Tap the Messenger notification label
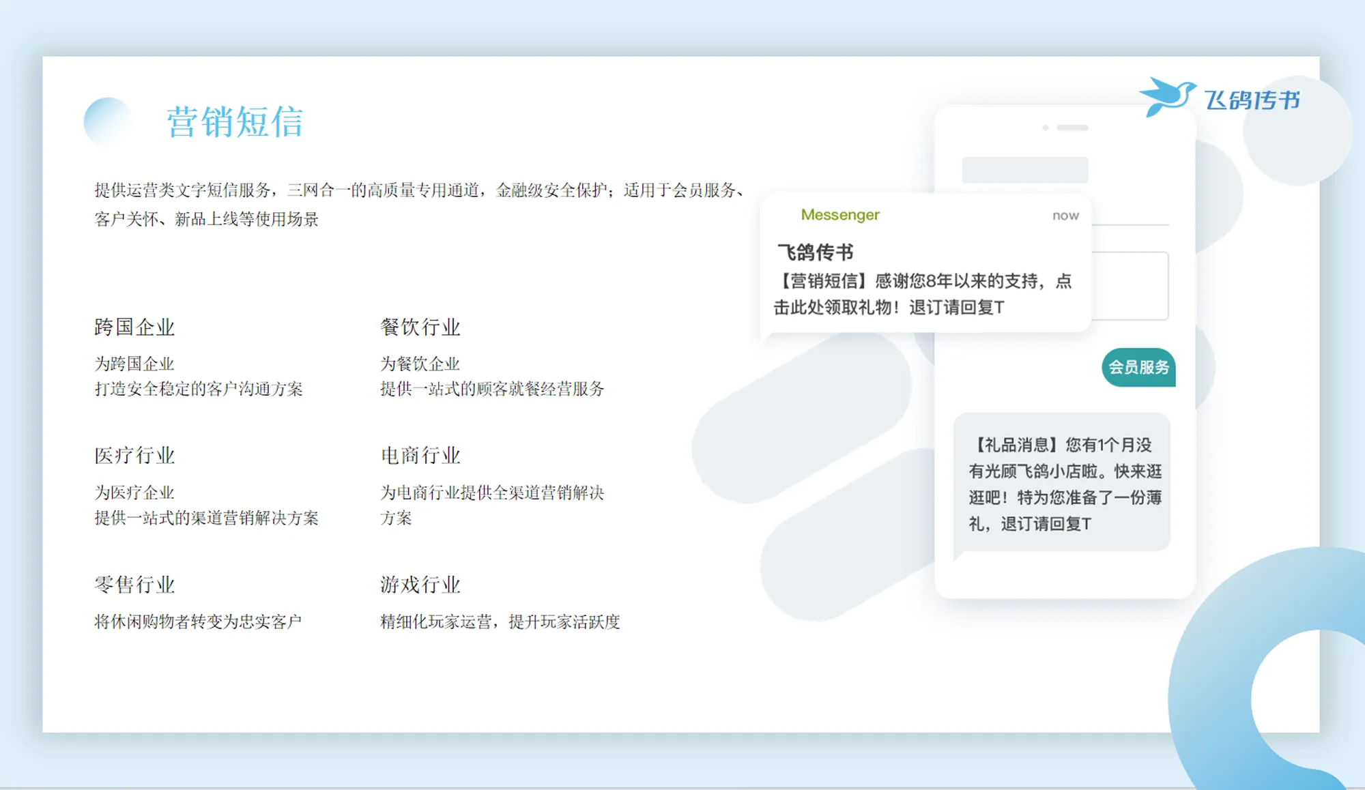Screen dimensions: 1365x790 (840, 215)
